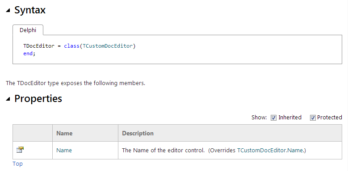Click the 'end;' keyword in code
The width and height of the screenshot is (348, 171).
pos(29,53)
